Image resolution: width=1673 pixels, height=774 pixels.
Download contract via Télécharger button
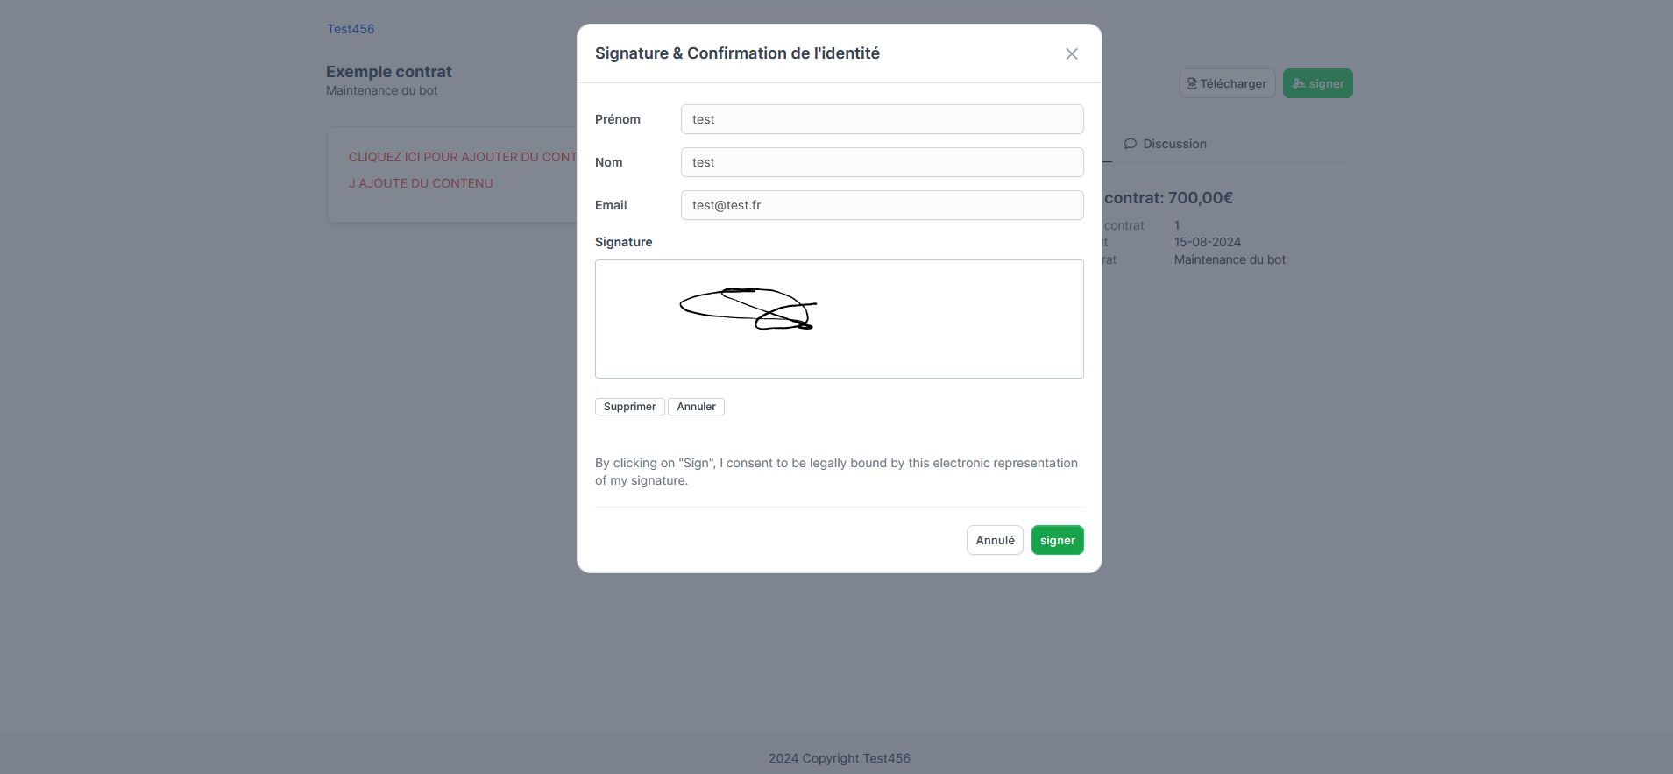click(1227, 83)
